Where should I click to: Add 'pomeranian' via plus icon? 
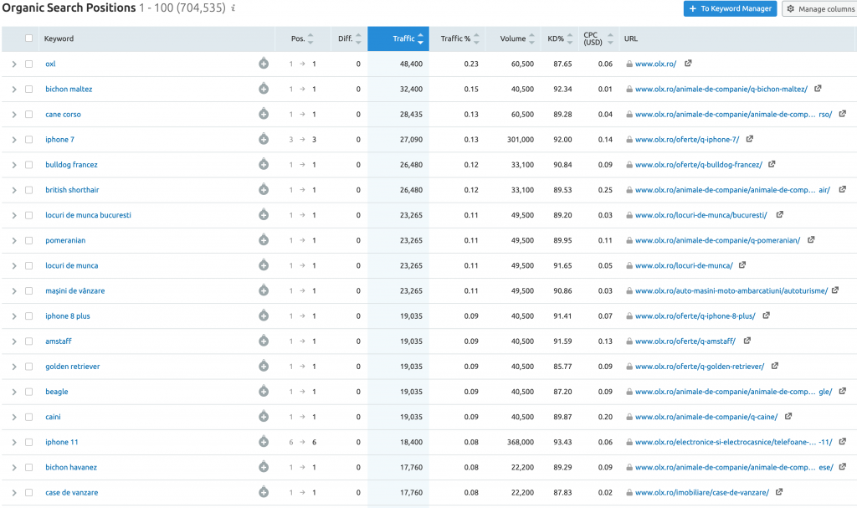[264, 240]
